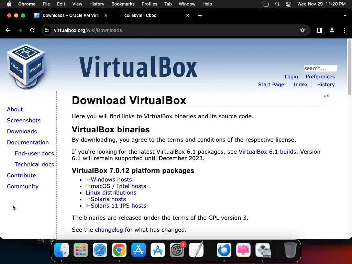Expand the tab search chevron
The width and height of the screenshot is (352, 264).
[345, 15]
